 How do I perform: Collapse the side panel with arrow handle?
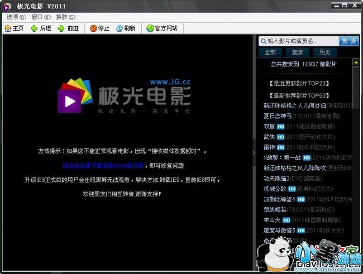[254, 152]
